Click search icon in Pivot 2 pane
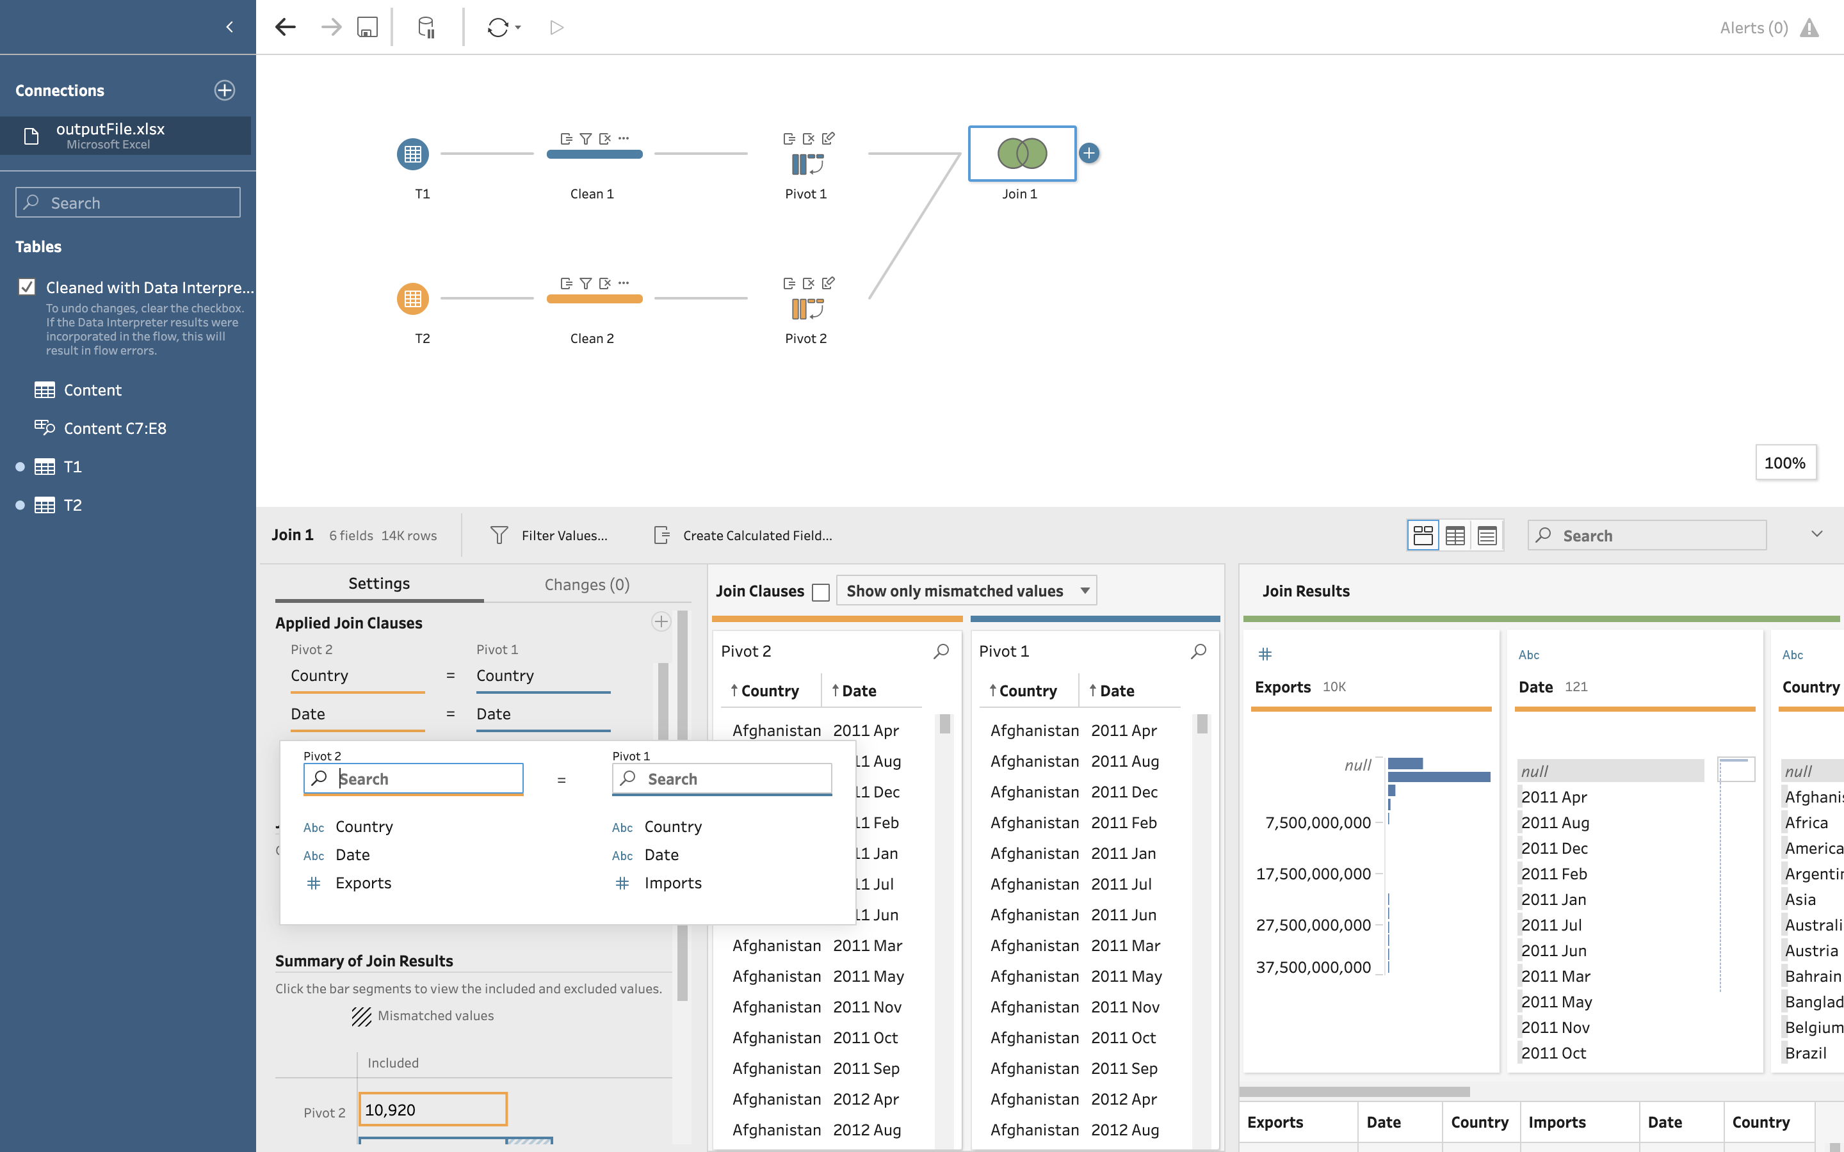1844x1152 pixels. (x=941, y=651)
